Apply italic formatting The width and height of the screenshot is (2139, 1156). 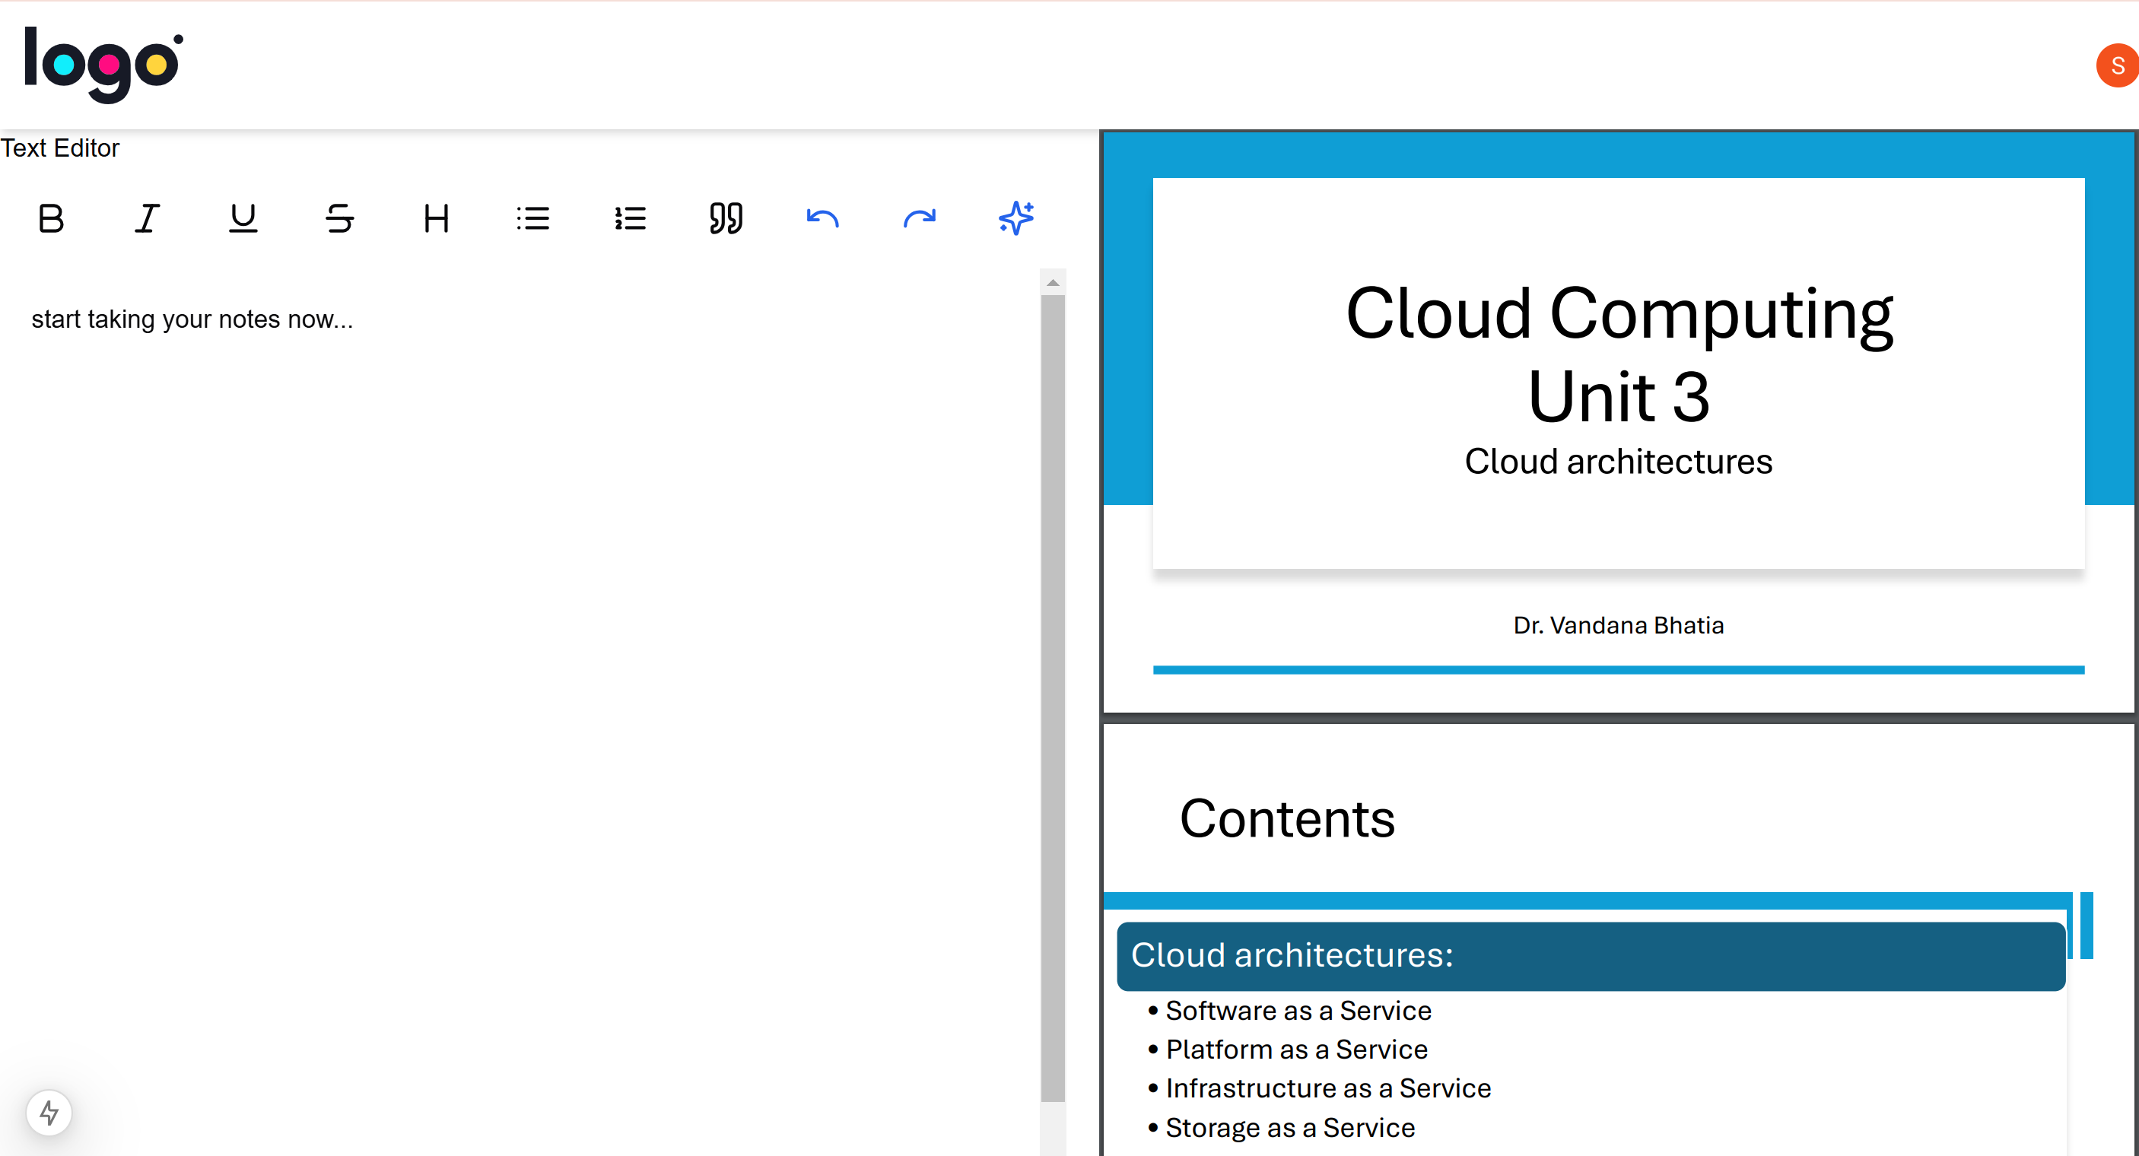tap(147, 218)
